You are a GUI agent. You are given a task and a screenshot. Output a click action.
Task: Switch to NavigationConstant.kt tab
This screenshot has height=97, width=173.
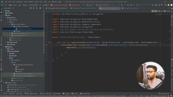[131, 8]
